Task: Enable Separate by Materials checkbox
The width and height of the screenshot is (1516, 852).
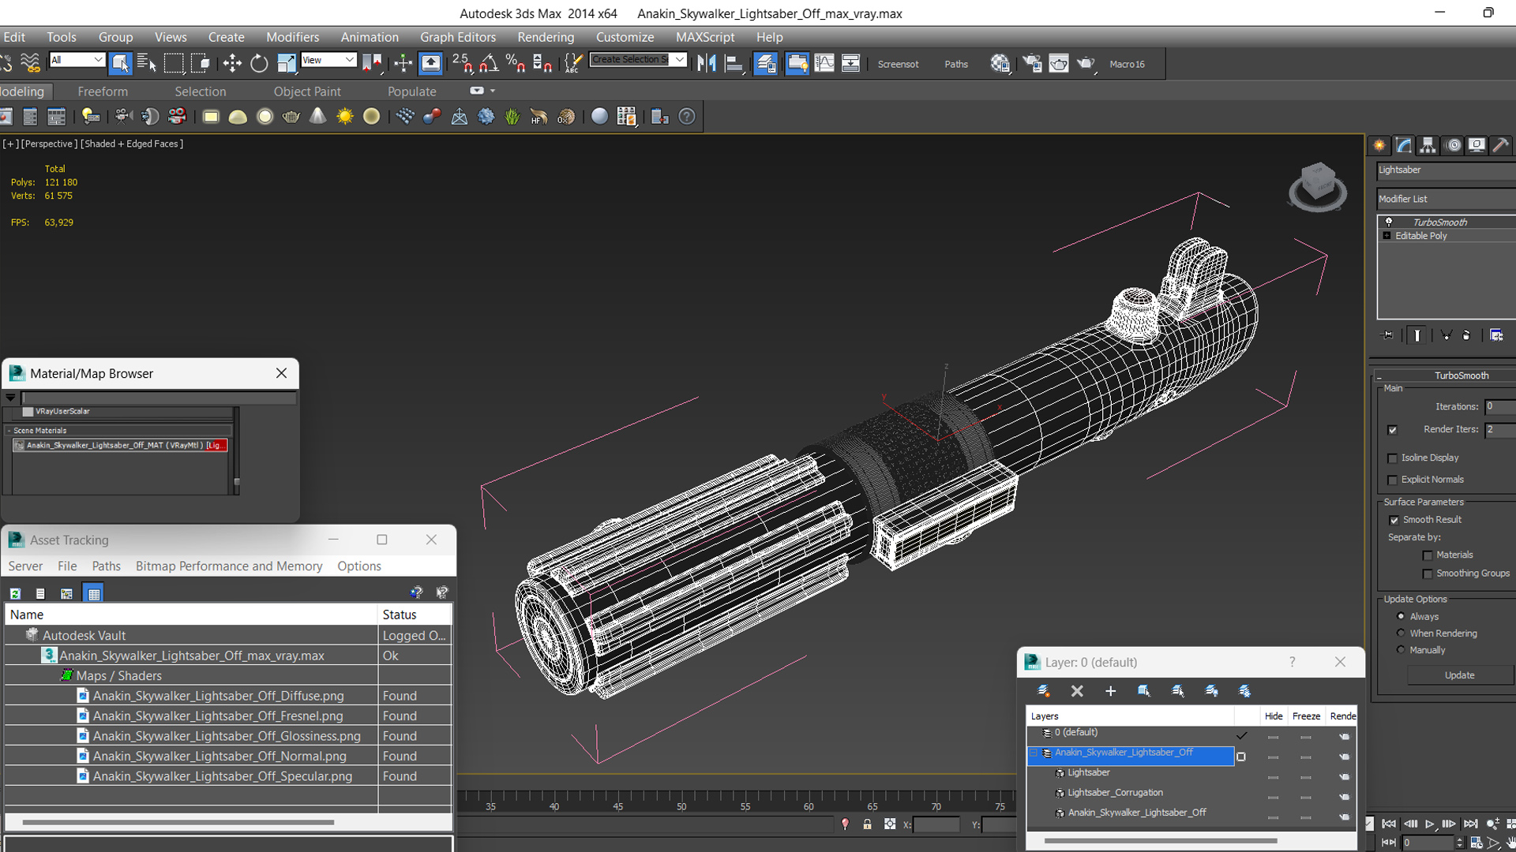Action: pos(1428,556)
